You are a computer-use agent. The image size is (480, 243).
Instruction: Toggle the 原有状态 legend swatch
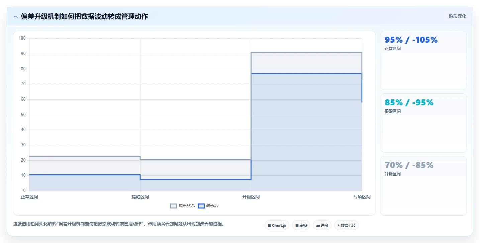(x=174, y=206)
